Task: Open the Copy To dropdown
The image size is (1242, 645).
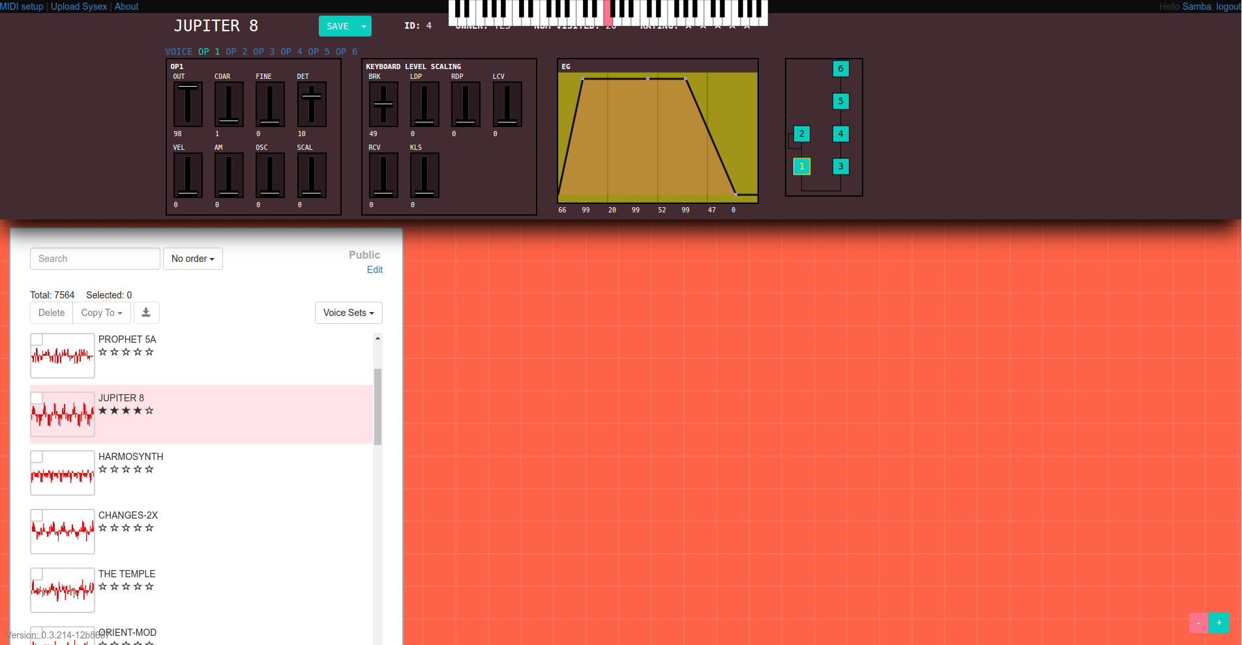Action: click(x=102, y=313)
